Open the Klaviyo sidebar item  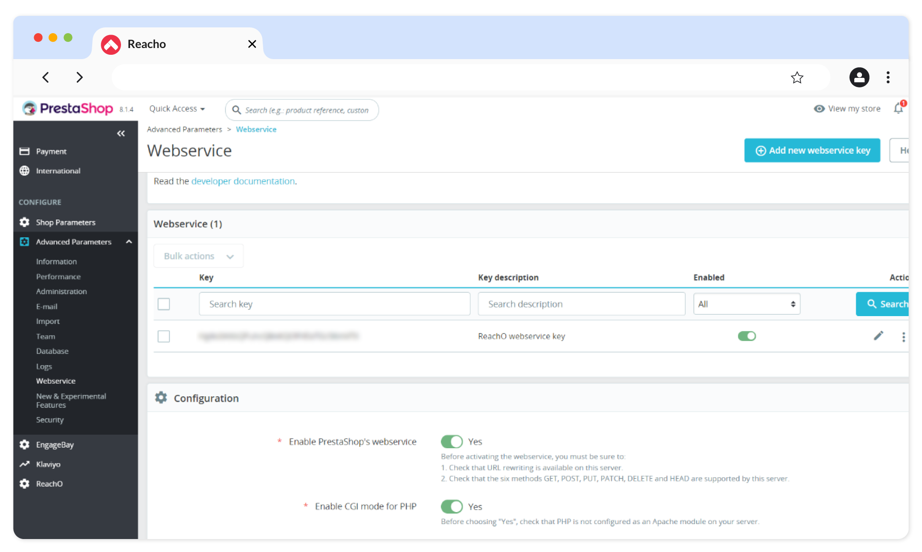(x=48, y=464)
